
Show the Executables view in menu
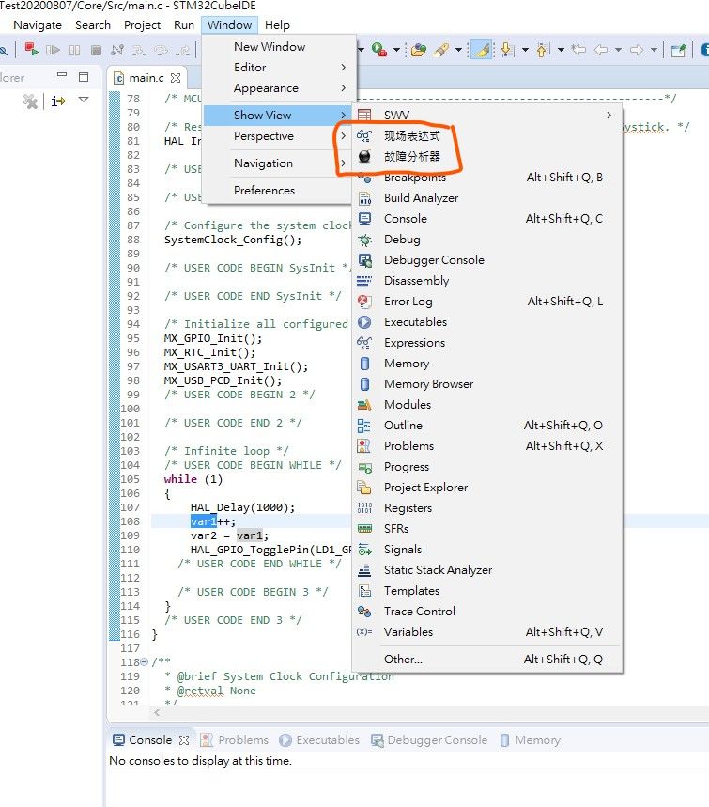tap(486, 322)
